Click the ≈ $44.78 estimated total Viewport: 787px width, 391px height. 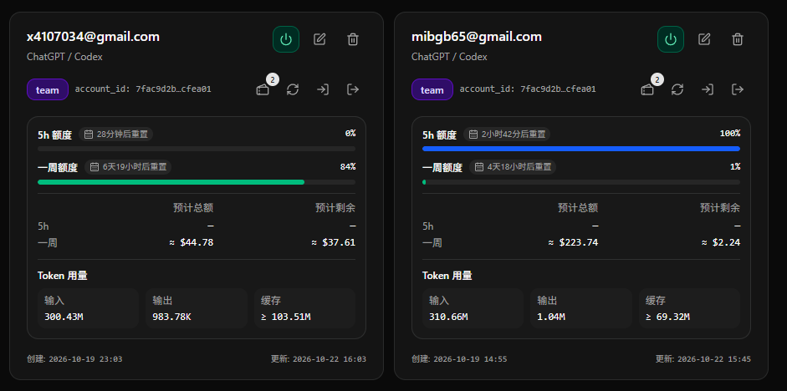pyautogui.click(x=192, y=242)
